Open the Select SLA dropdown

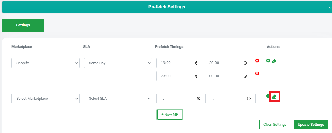118,99
